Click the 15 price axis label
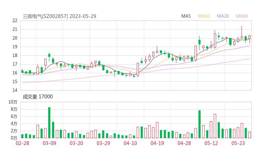Image resolution: width=255 pixels, height=151 pixels. [15, 82]
